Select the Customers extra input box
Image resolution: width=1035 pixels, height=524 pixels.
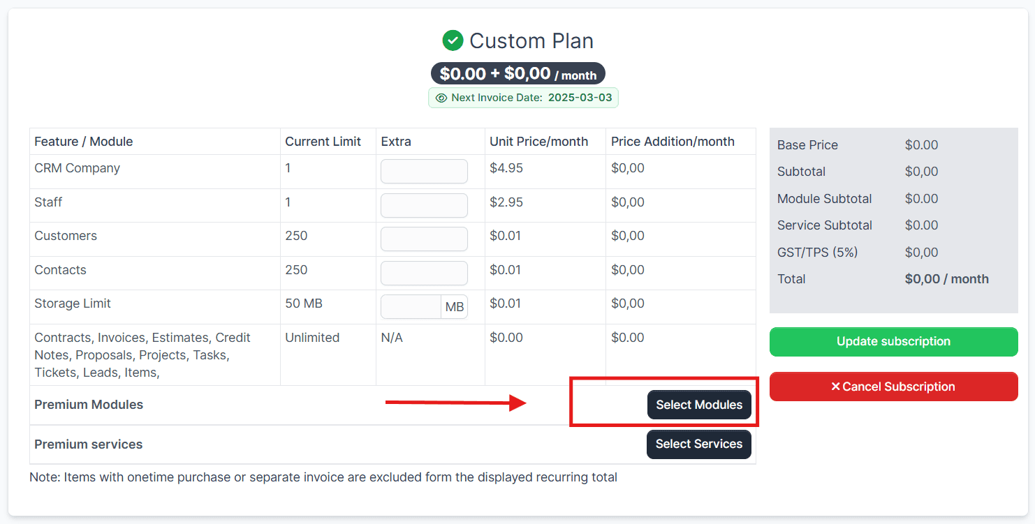point(424,239)
